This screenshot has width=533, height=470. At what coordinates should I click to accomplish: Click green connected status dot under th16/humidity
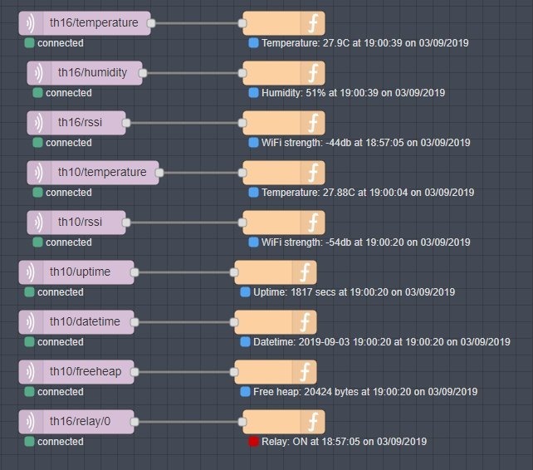pyautogui.click(x=37, y=93)
